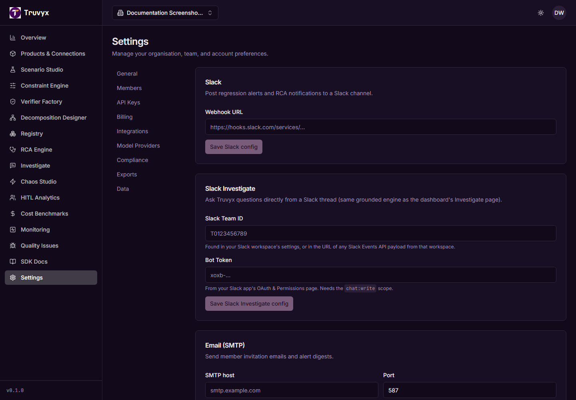Image resolution: width=576 pixels, height=400 pixels.
Task: Focus the SMTP host input field
Action: coord(292,390)
